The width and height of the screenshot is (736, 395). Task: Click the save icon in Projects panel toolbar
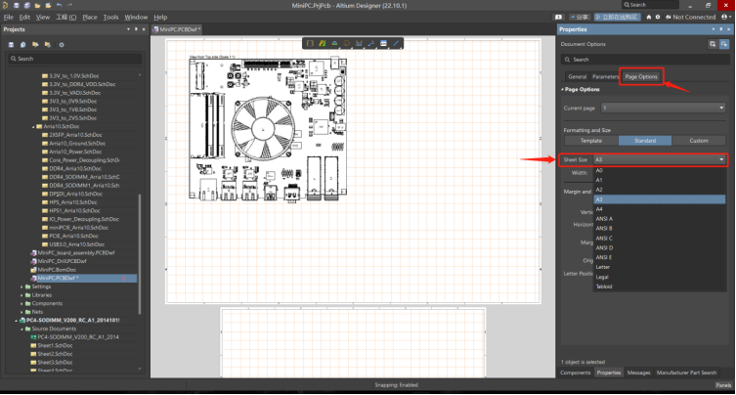pos(11,44)
